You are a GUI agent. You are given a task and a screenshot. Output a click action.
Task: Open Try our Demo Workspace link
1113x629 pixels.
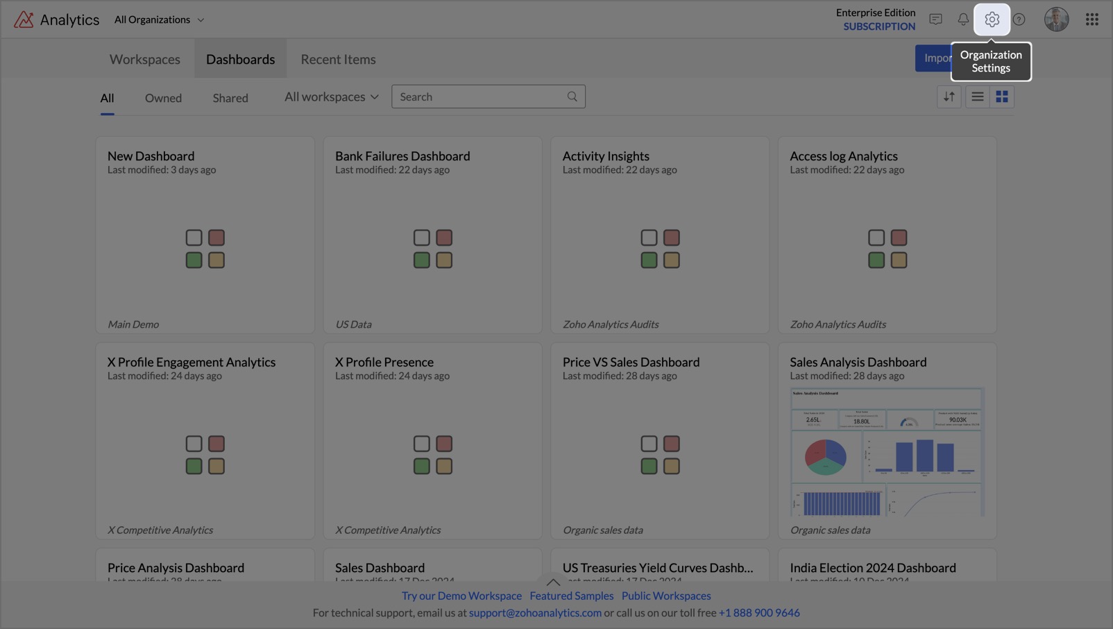click(x=461, y=596)
